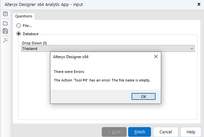Open the folder icon in left sidebar

point(5,23)
